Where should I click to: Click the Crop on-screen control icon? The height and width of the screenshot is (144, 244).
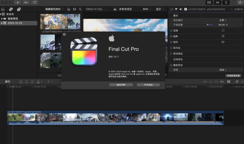[x=223, y=36]
